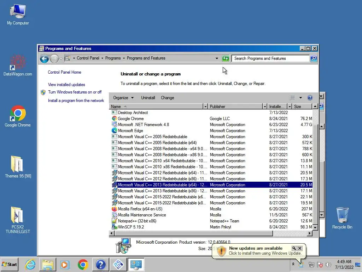Expand the view options dropdown arrow
The height and width of the screenshot is (272, 362).
tap(300, 98)
